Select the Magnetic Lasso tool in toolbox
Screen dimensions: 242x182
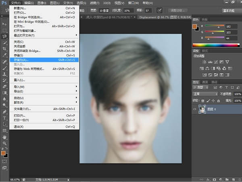click(4, 36)
